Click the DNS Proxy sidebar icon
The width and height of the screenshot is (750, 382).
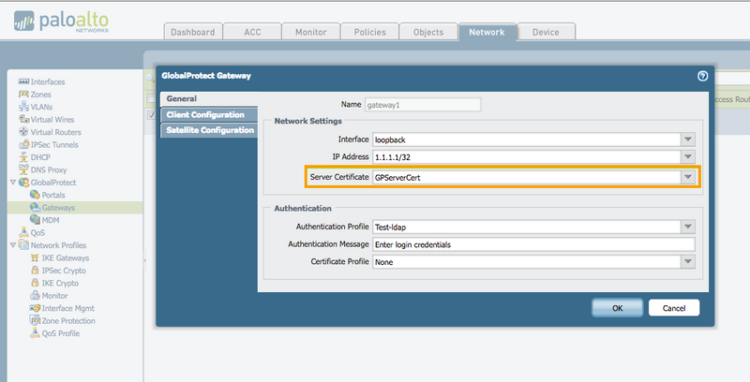tap(23, 169)
